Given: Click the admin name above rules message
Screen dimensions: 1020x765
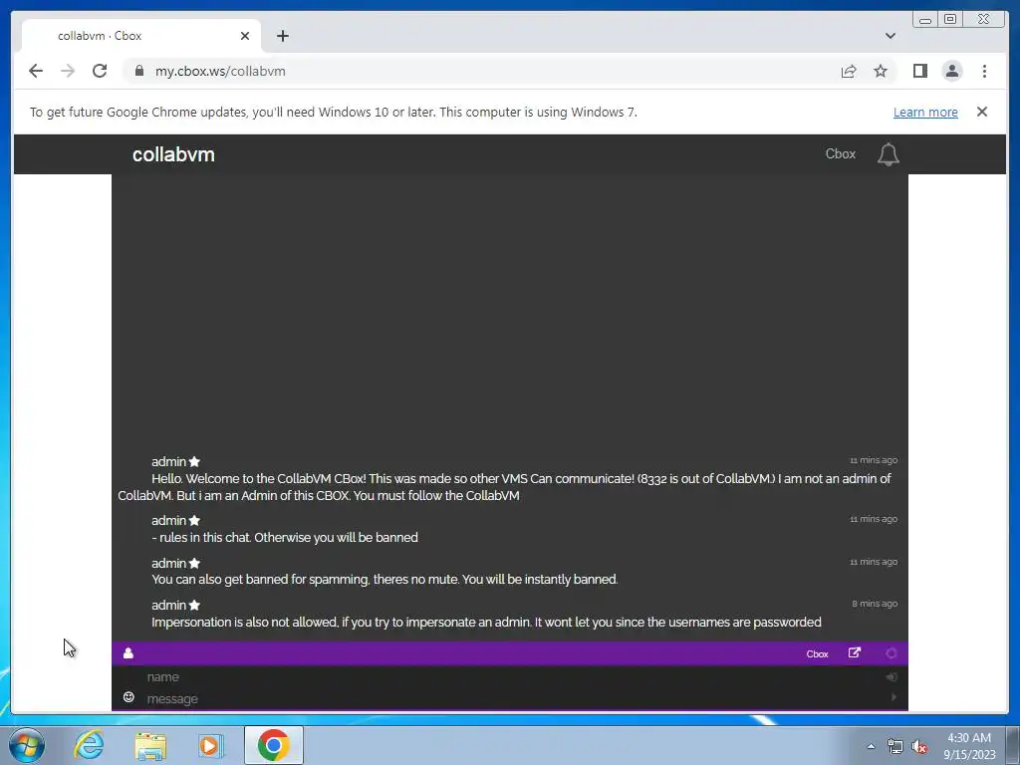Looking at the screenshot, I should coord(168,520).
